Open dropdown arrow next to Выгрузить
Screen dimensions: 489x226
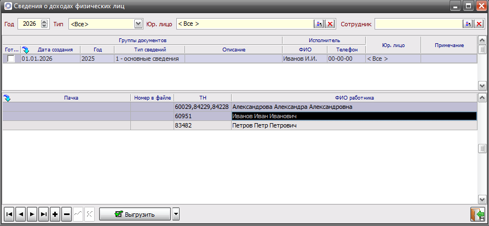(x=176, y=215)
